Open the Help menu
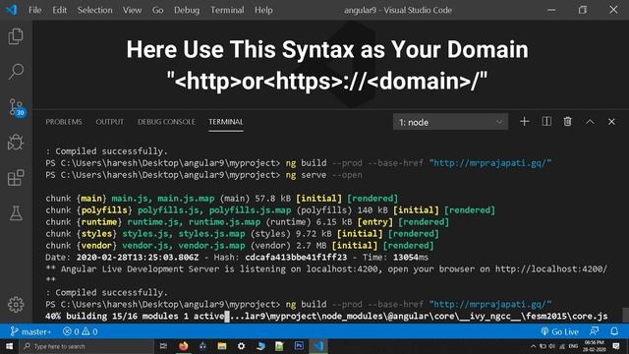This screenshot has height=354, width=629. (263, 10)
